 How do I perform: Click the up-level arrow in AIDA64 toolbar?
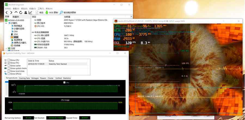pos(16,12)
